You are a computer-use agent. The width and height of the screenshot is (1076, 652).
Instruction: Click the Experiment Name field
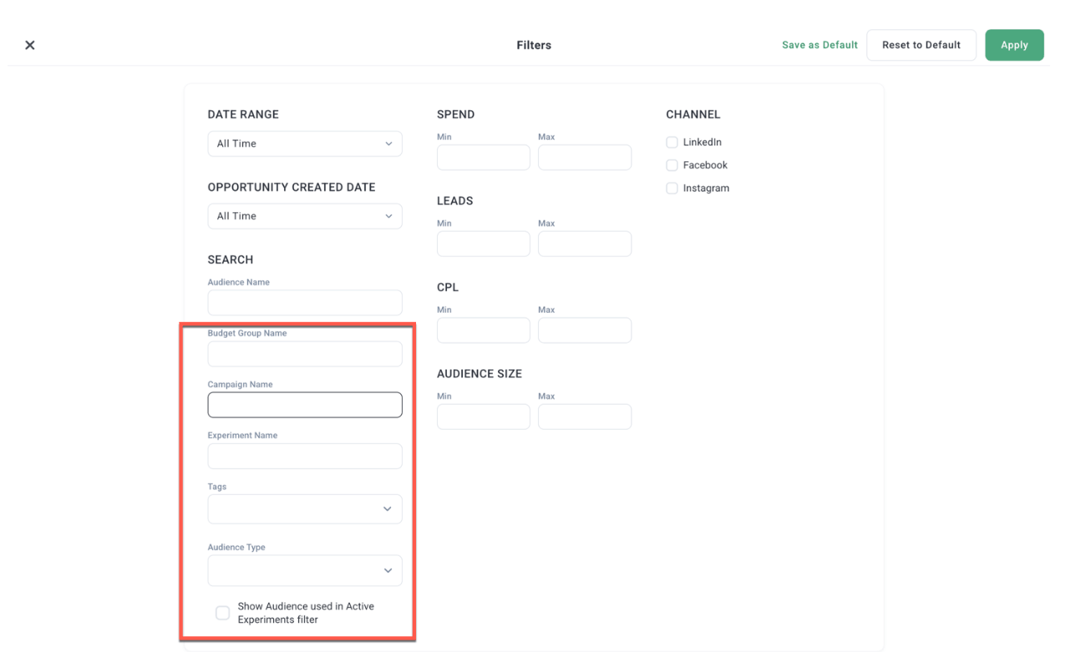click(x=304, y=456)
